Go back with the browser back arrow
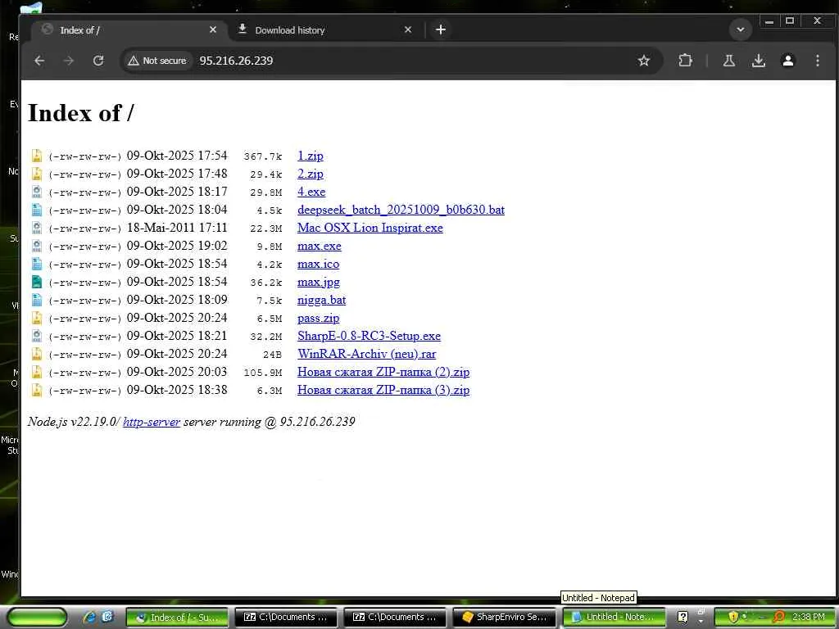The height and width of the screenshot is (629, 839). tap(39, 61)
